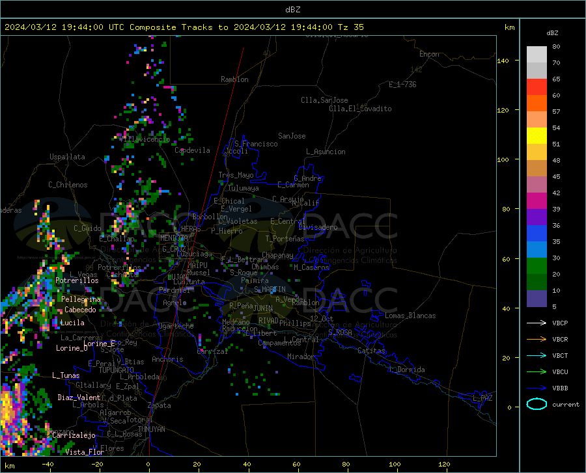Click the L_Tunas label

pyautogui.click(x=66, y=375)
